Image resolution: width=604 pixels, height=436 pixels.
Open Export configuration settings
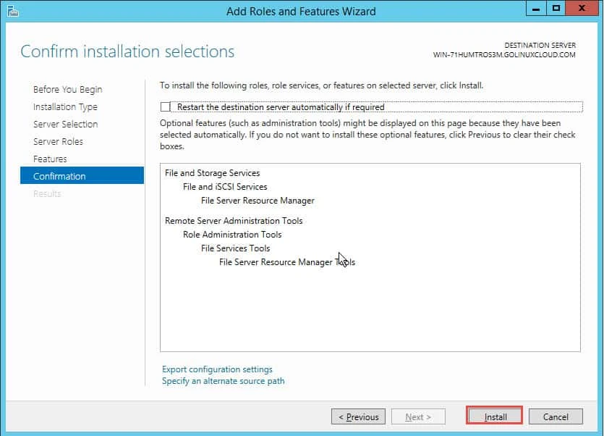click(x=217, y=369)
